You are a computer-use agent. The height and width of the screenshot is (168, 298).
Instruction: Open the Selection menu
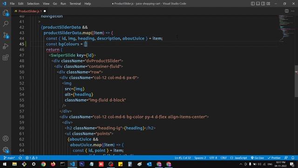click(33, 4)
